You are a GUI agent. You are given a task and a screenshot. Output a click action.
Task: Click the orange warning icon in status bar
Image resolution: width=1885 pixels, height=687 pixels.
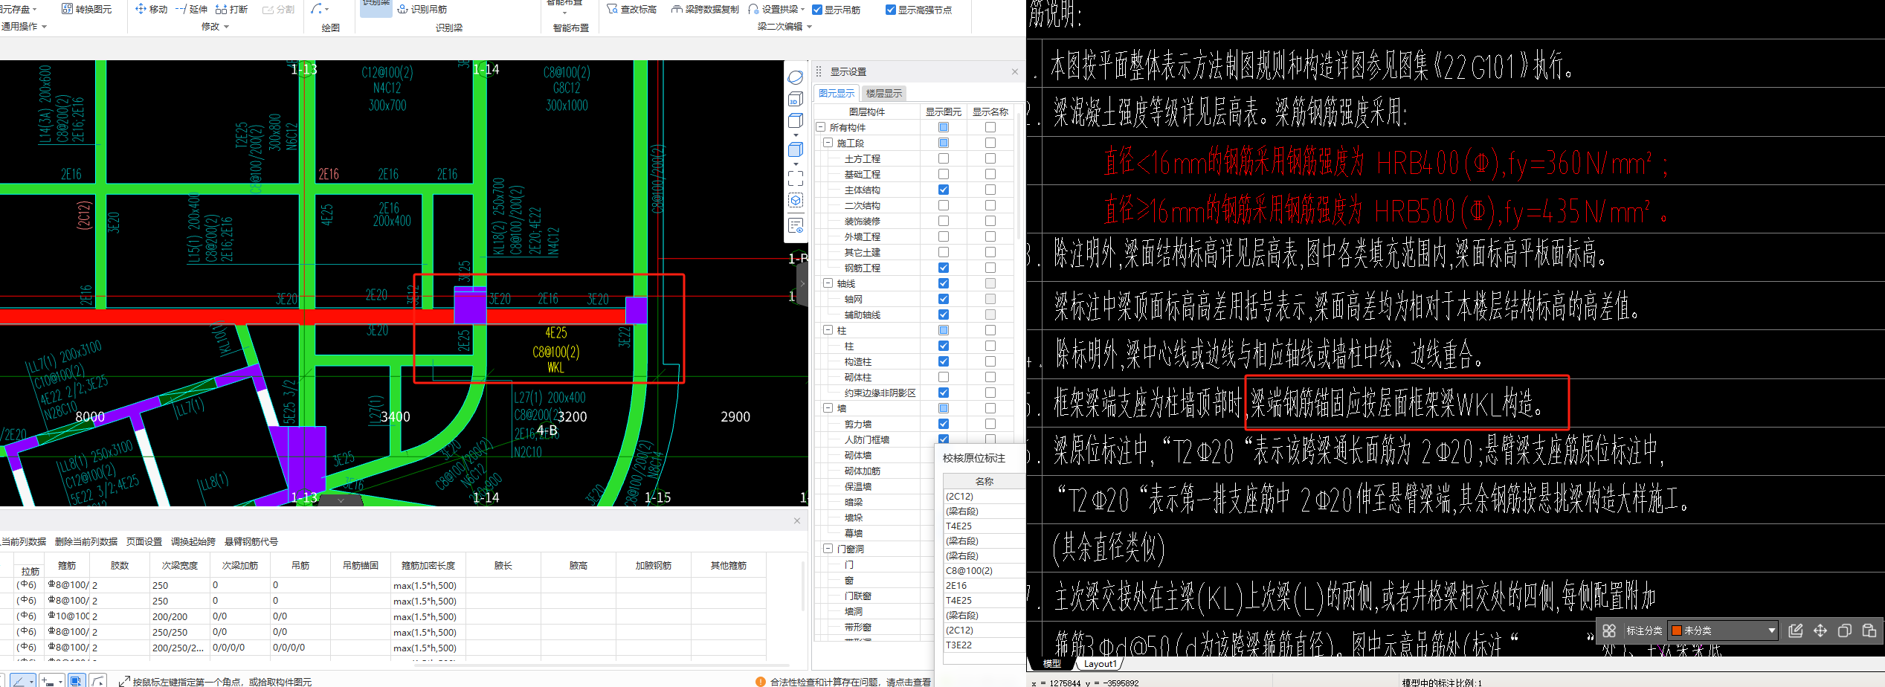pyautogui.click(x=760, y=681)
